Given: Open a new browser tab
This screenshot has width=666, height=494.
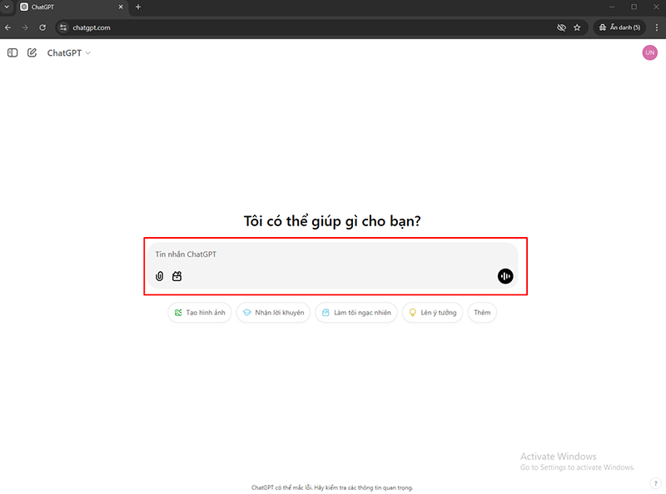Looking at the screenshot, I should point(138,7).
